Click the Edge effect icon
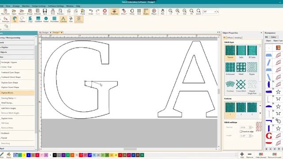The image size is (283, 159). click(x=31, y=19)
